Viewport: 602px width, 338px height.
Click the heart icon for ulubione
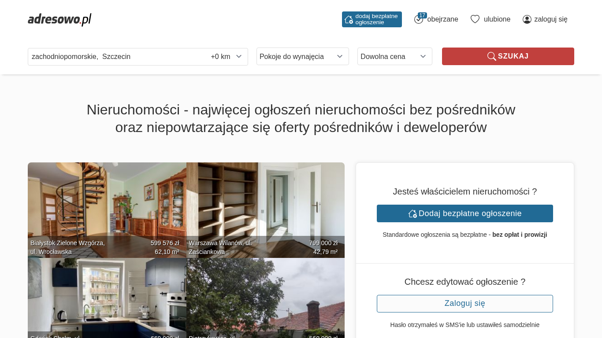click(475, 19)
